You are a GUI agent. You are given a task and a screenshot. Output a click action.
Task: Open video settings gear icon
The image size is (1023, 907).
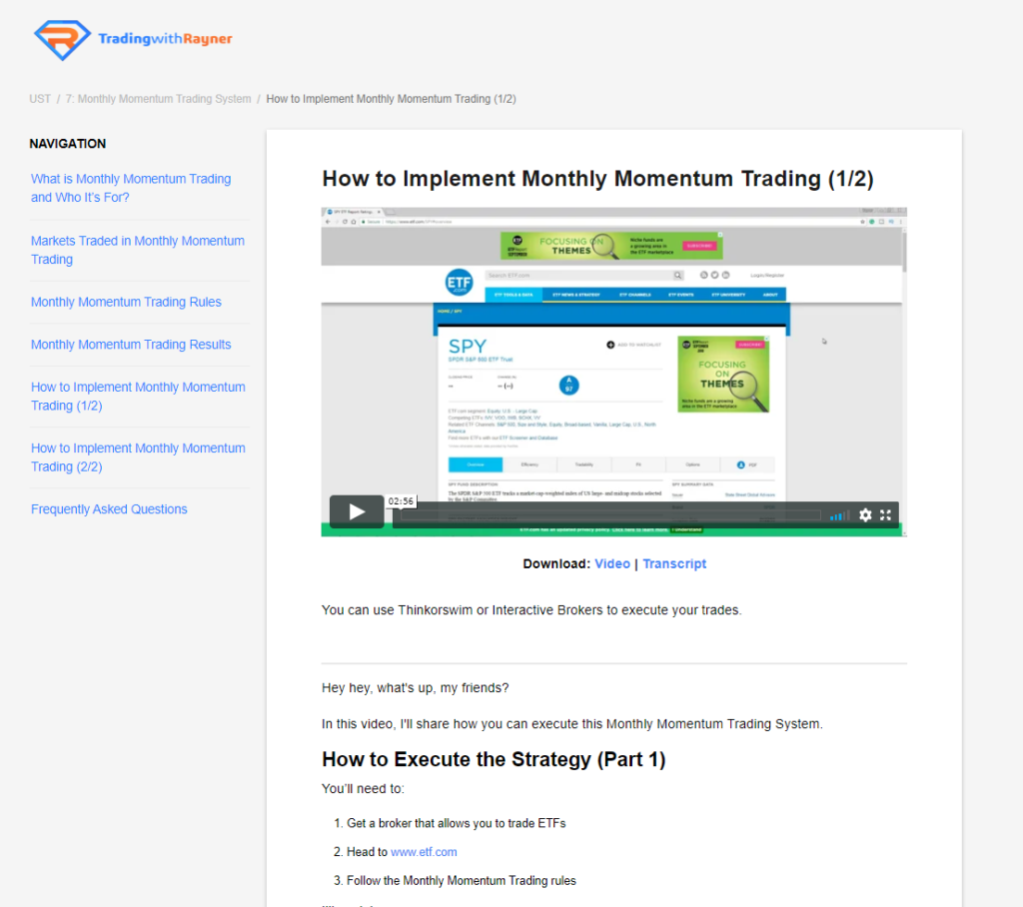click(x=865, y=514)
